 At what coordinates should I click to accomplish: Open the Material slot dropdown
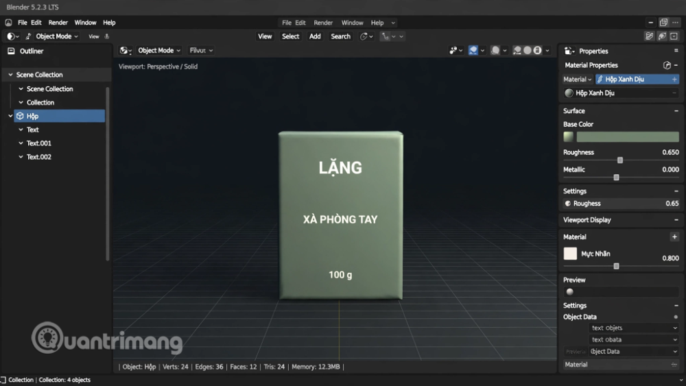tap(578, 79)
